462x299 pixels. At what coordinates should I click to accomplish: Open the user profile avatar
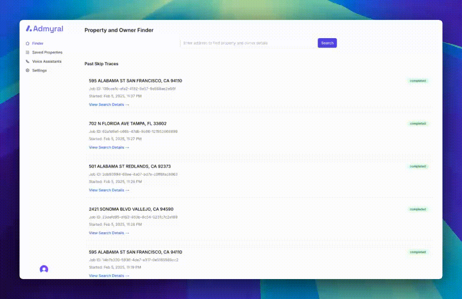coord(44,269)
